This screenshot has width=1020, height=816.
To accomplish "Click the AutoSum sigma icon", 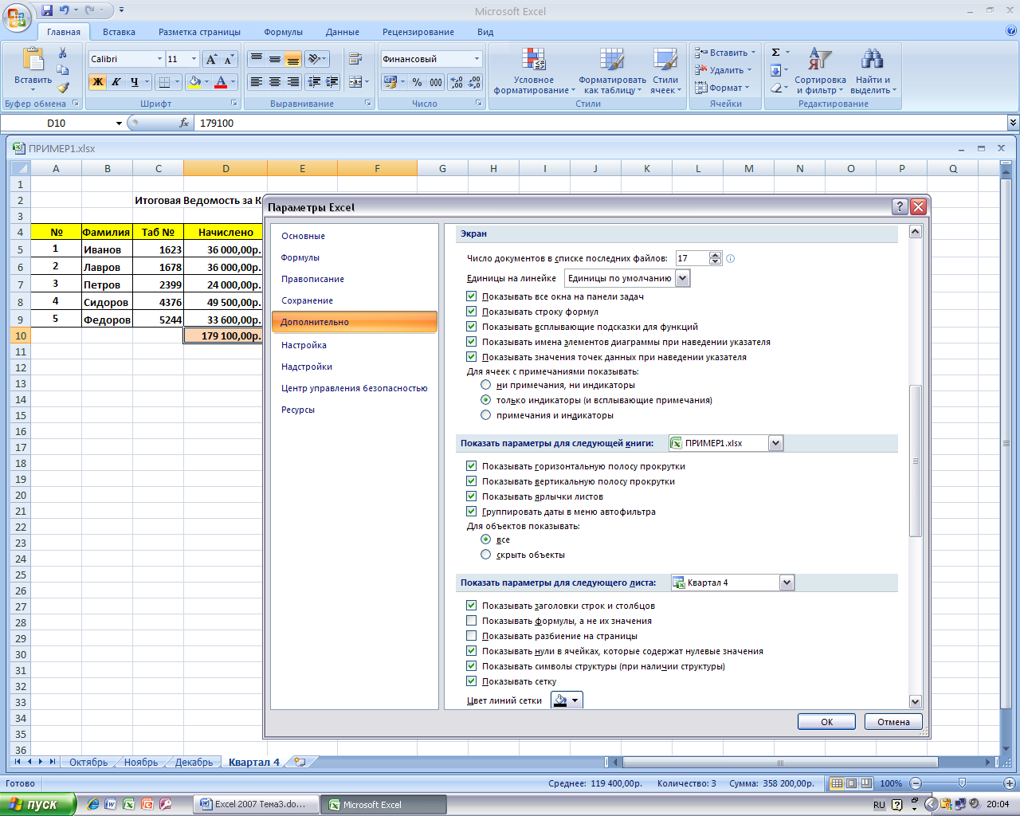I will click(775, 53).
